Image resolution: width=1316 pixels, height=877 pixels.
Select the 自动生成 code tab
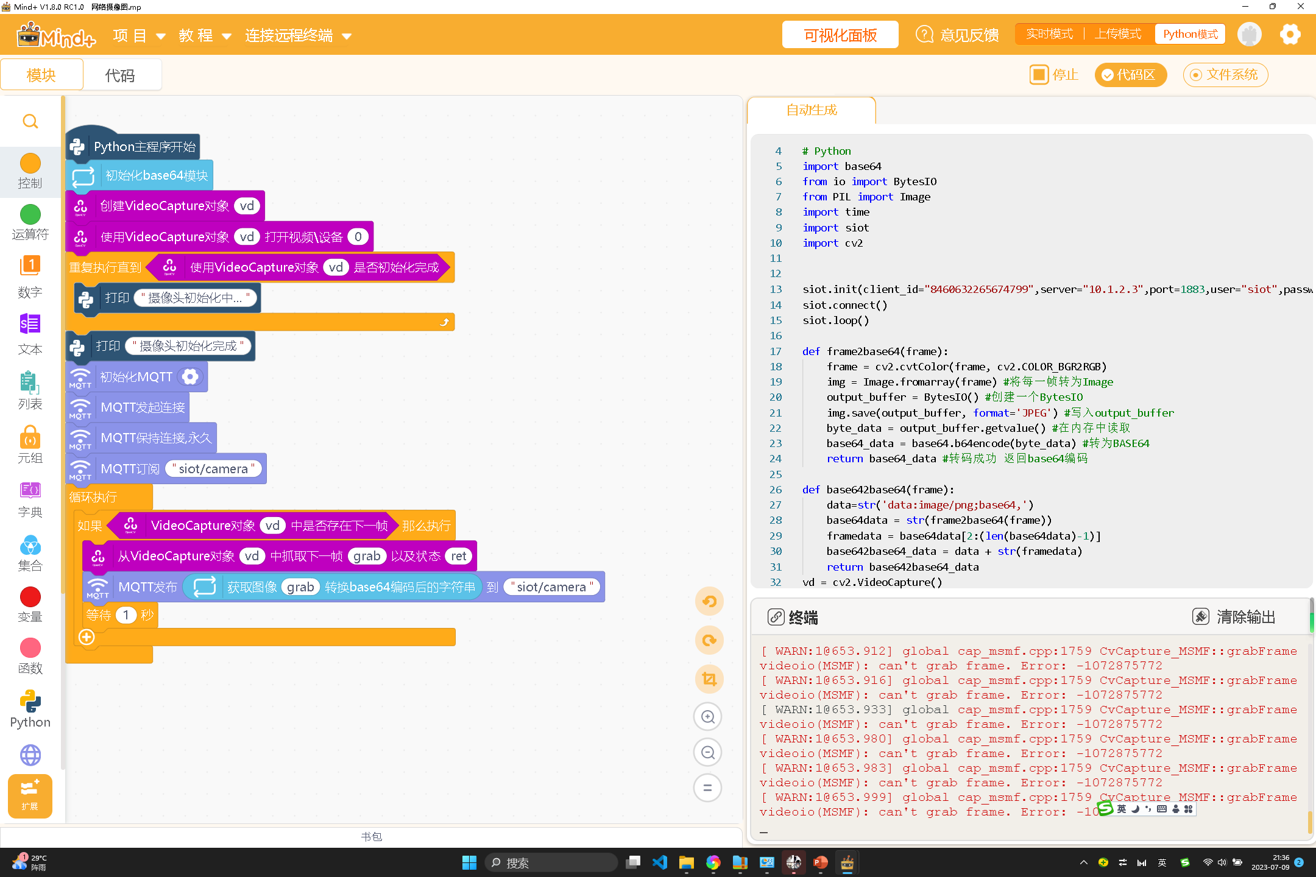[812, 110]
